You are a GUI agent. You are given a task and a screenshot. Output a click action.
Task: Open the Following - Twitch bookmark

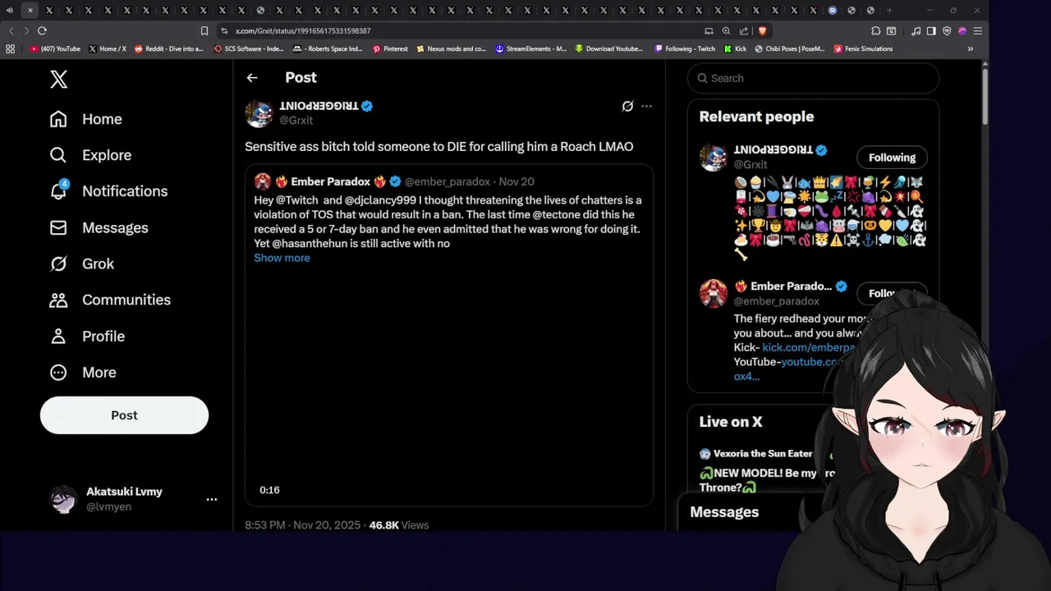point(685,48)
